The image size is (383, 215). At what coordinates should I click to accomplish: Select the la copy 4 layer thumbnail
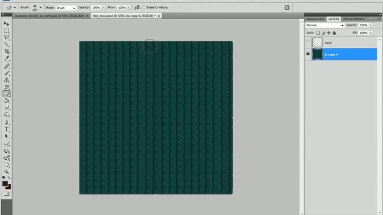317,54
